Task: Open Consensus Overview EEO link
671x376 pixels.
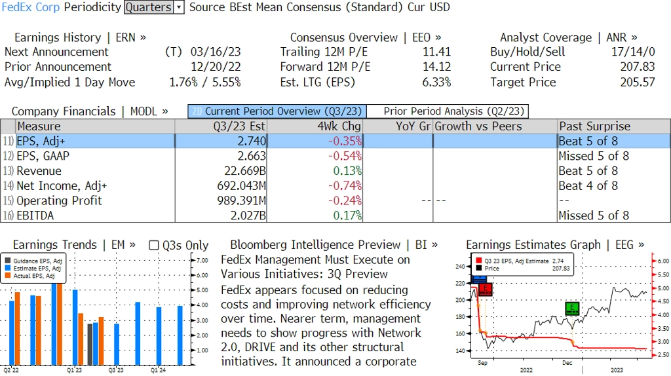Action: click(x=366, y=37)
